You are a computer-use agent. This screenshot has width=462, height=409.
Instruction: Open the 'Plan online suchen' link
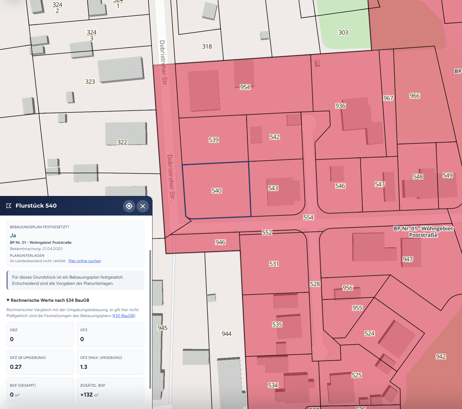tap(85, 261)
